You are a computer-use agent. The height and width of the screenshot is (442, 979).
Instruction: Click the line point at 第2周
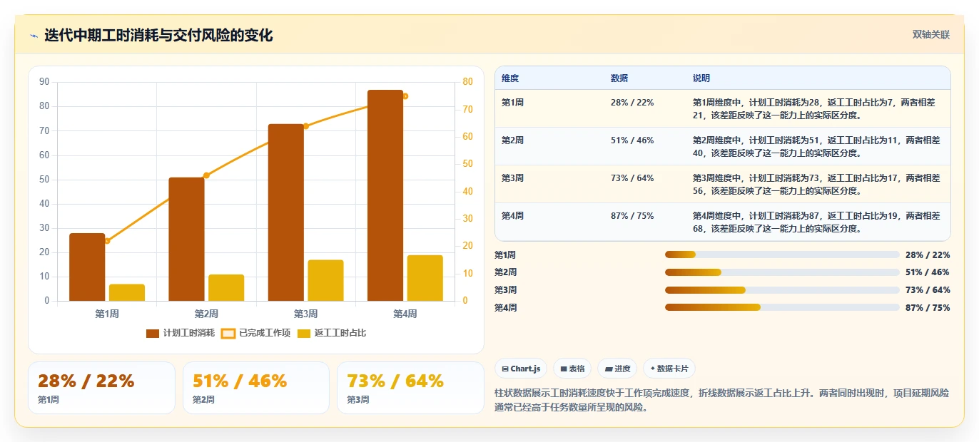pos(206,175)
